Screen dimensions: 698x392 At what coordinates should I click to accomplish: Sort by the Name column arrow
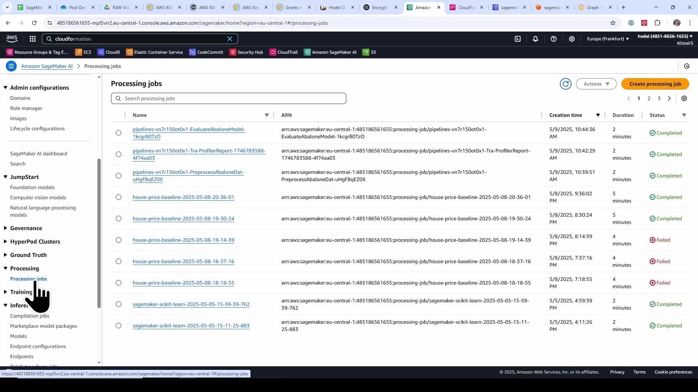(x=266, y=115)
